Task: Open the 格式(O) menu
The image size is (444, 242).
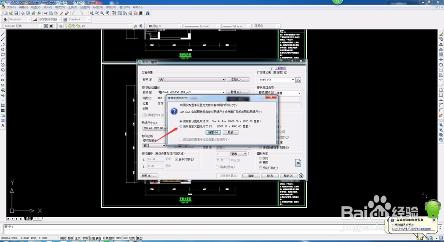Action: [x=60, y=8]
